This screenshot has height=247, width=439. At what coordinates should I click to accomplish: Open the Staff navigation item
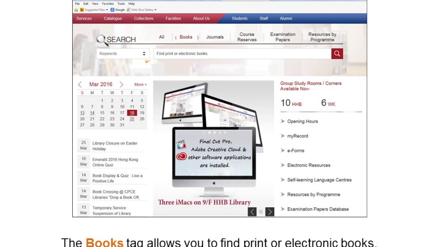coord(264,19)
